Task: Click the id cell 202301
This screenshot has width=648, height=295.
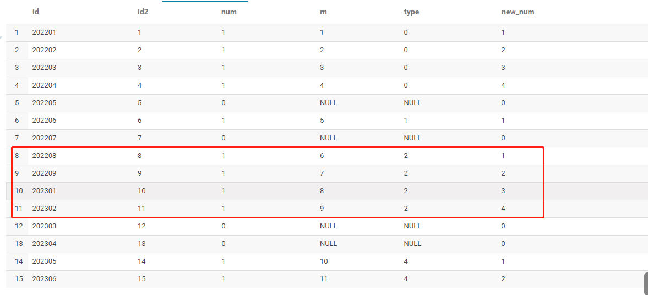Action: tap(44, 191)
